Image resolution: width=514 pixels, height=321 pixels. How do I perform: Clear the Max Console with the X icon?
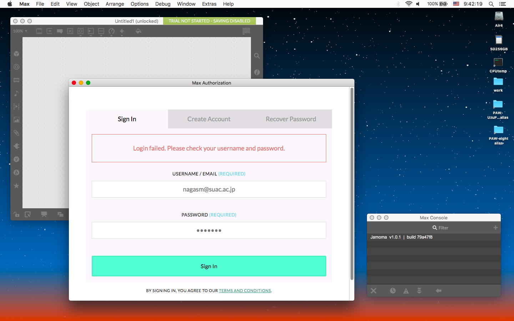point(374,291)
